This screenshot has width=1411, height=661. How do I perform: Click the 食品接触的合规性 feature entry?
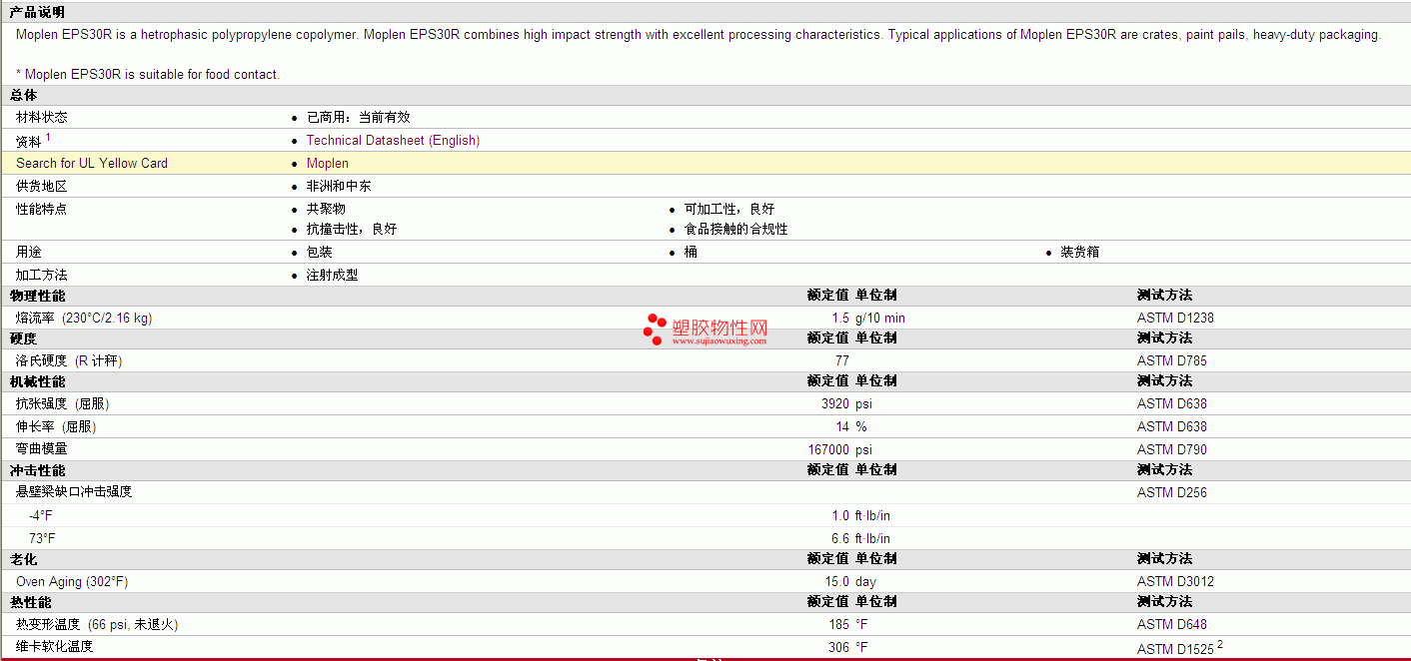tap(736, 230)
